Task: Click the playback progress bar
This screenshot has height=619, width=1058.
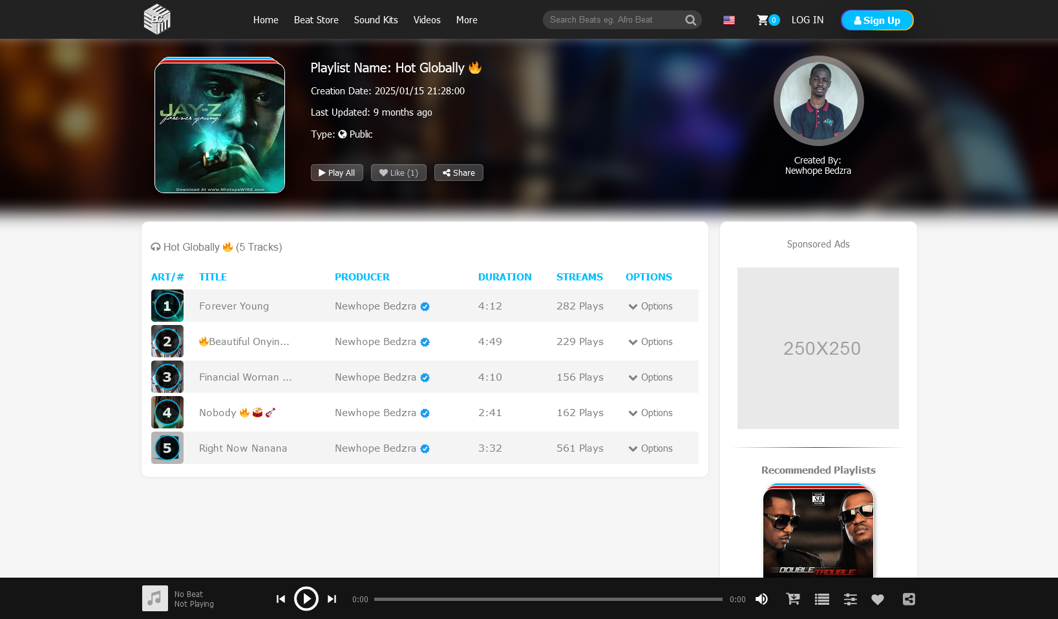Action: (547, 599)
